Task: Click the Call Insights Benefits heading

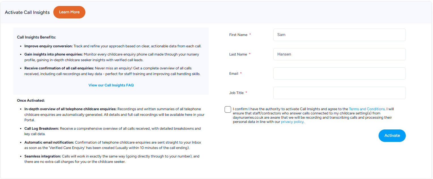Action: (37, 37)
